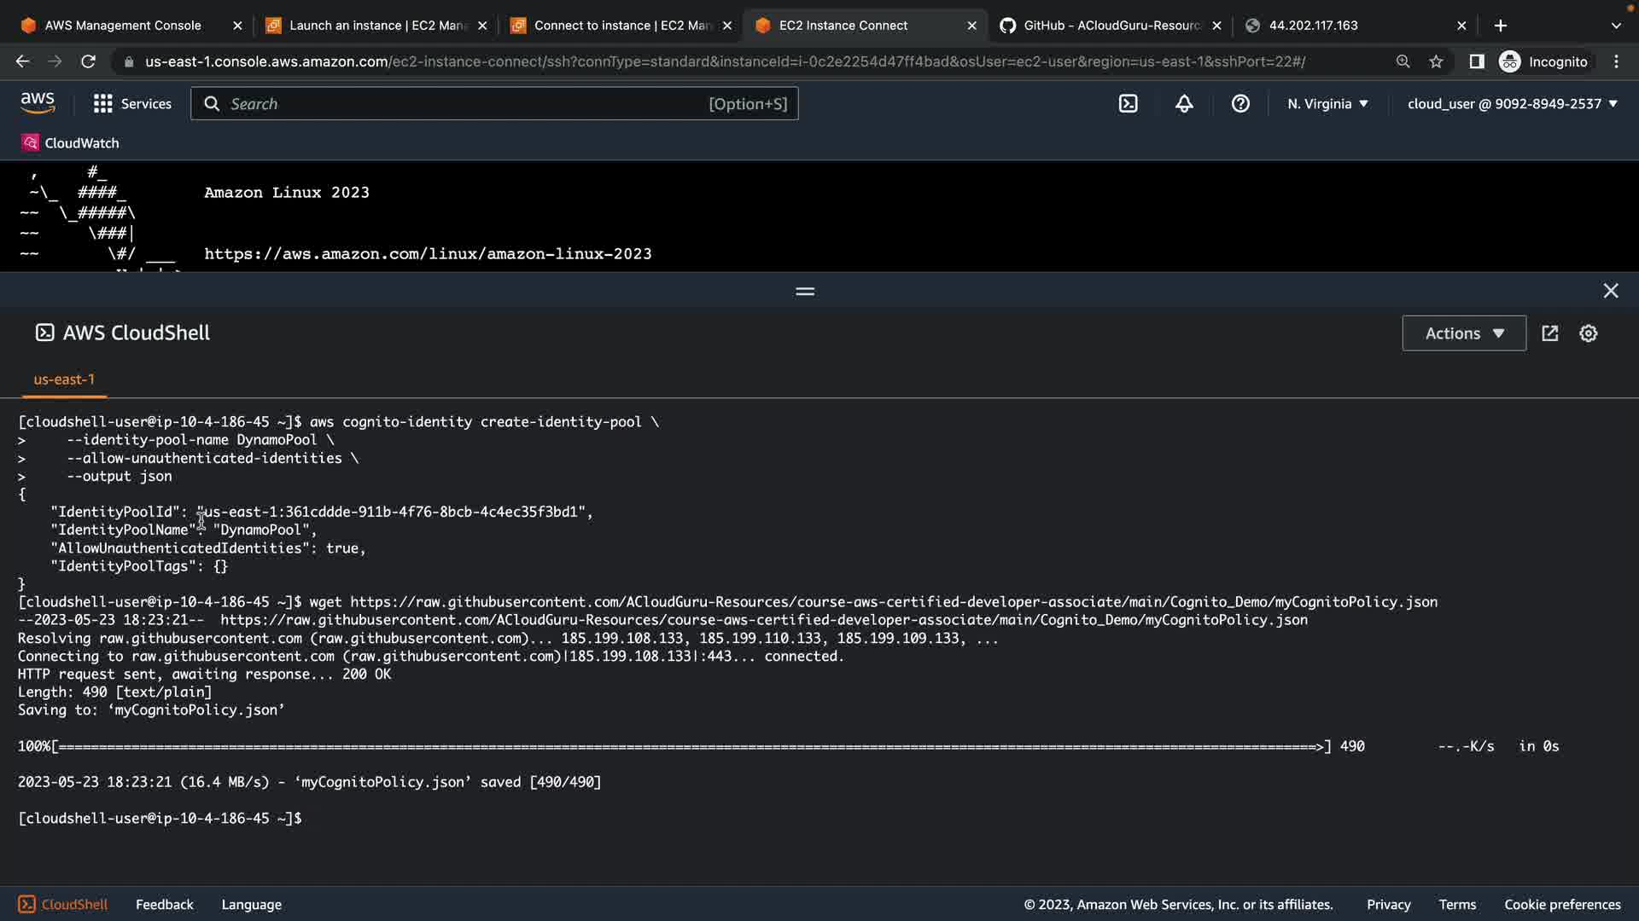The image size is (1639, 921).
Task: Open the notifications bell
Action: click(x=1184, y=104)
